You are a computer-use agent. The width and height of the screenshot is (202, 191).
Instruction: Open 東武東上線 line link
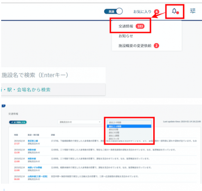33,141
